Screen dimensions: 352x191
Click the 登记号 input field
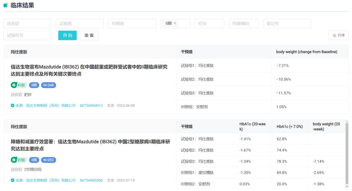[286, 24]
